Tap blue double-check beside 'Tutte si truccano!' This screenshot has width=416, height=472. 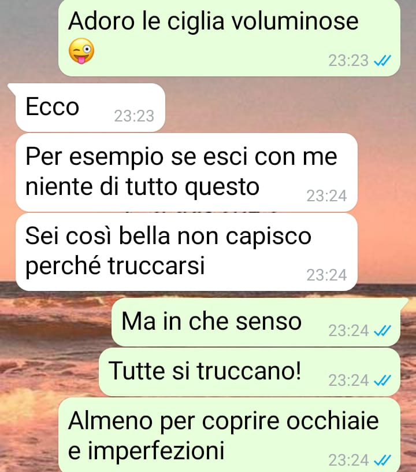[382, 380]
